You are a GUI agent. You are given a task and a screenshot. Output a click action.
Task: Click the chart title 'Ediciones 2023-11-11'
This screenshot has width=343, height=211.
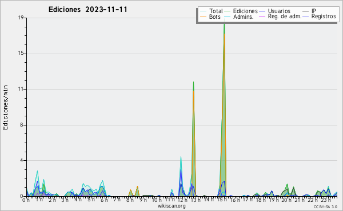(87, 10)
